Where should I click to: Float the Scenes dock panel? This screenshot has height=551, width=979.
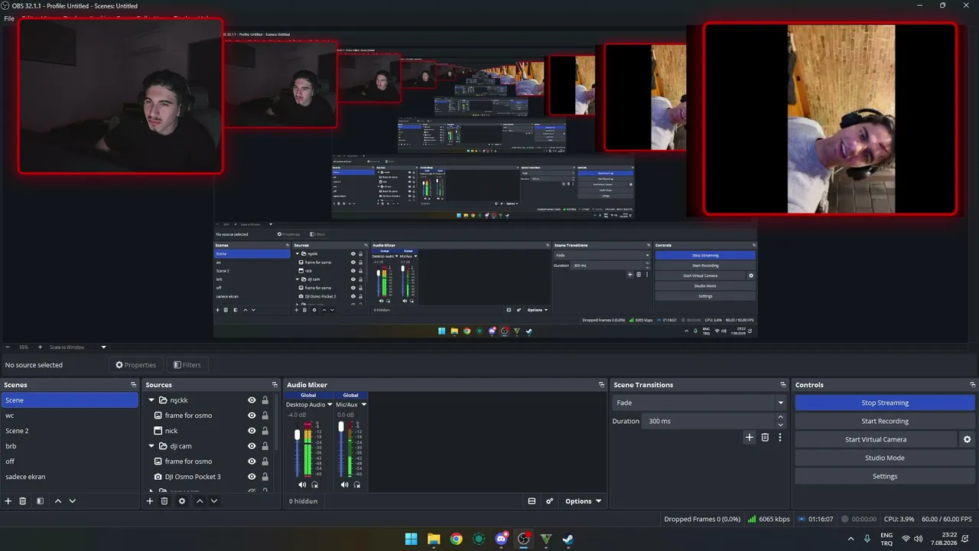[x=134, y=385]
